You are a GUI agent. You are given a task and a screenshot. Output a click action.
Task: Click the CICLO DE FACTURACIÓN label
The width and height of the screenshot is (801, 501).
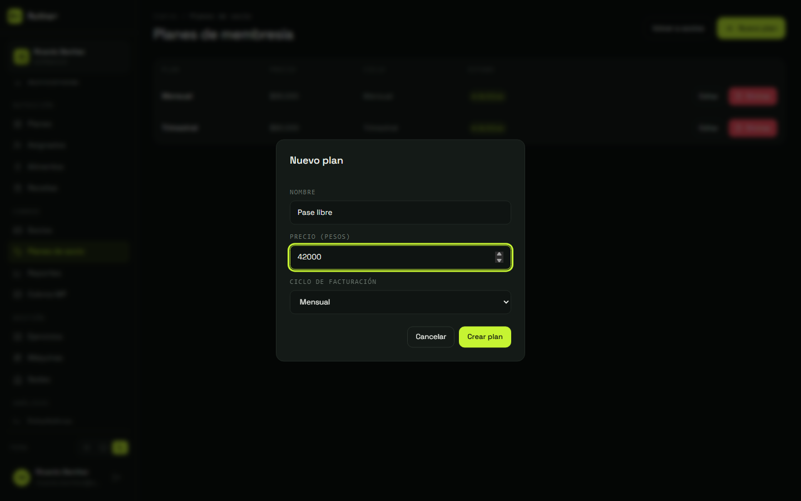pyautogui.click(x=333, y=282)
